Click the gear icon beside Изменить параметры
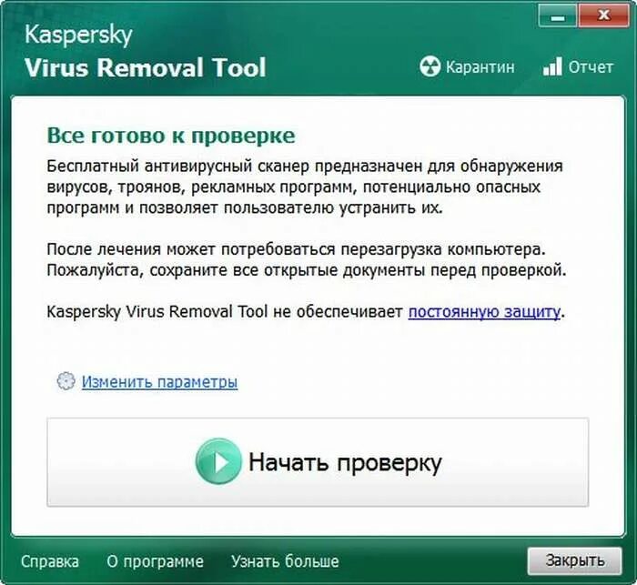This screenshot has width=637, height=585. (x=66, y=381)
